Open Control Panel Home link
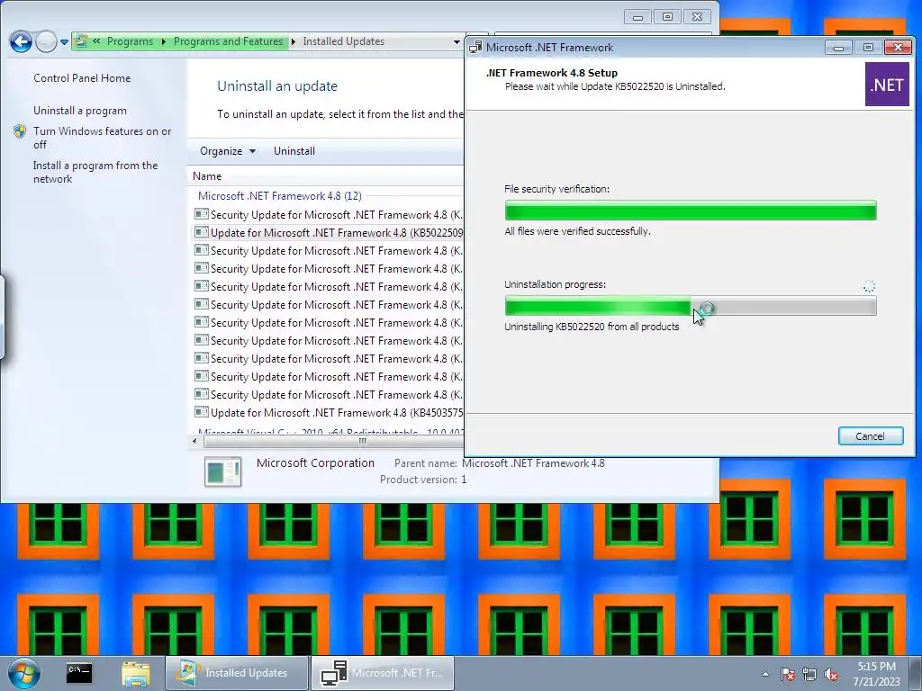This screenshot has width=922, height=691. point(82,77)
